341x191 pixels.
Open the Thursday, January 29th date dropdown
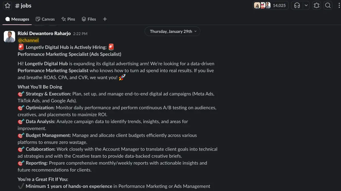(172, 31)
